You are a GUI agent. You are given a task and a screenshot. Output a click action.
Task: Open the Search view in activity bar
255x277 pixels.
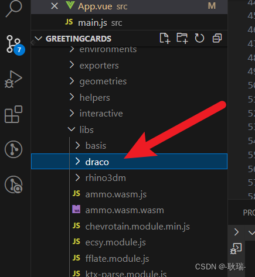[x=13, y=8]
